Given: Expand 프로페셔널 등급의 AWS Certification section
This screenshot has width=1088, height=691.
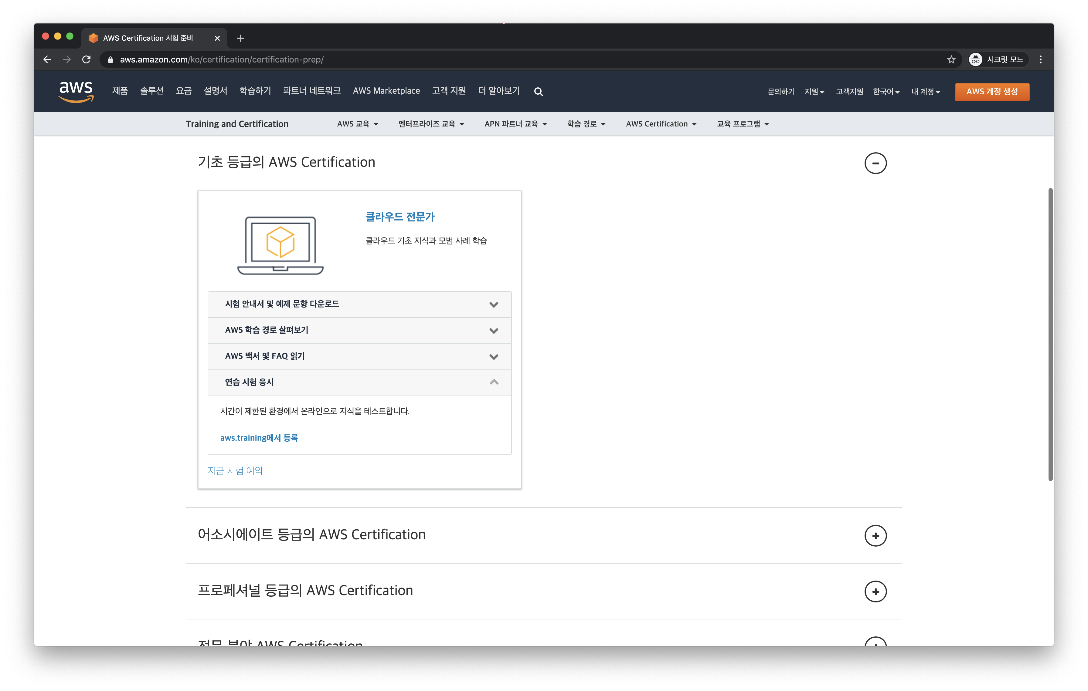Looking at the screenshot, I should tap(875, 591).
